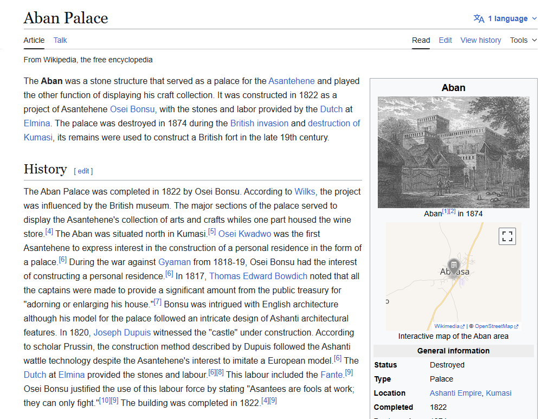The width and height of the screenshot is (548, 419).
Task: Click the fullscreen map icon
Action: click(507, 236)
